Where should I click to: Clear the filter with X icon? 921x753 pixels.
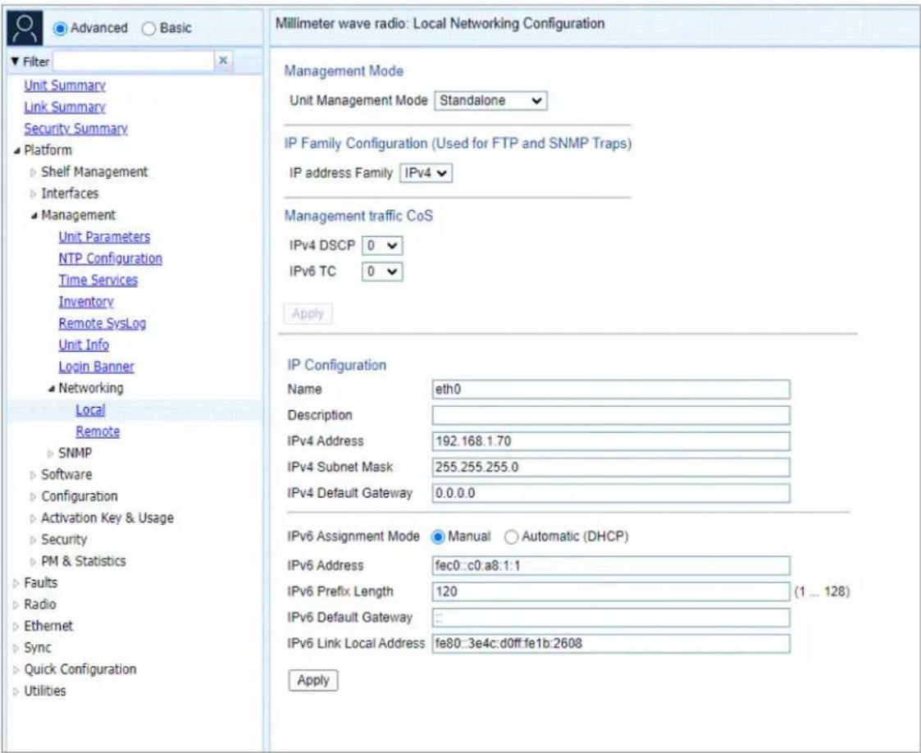[x=223, y=61]
